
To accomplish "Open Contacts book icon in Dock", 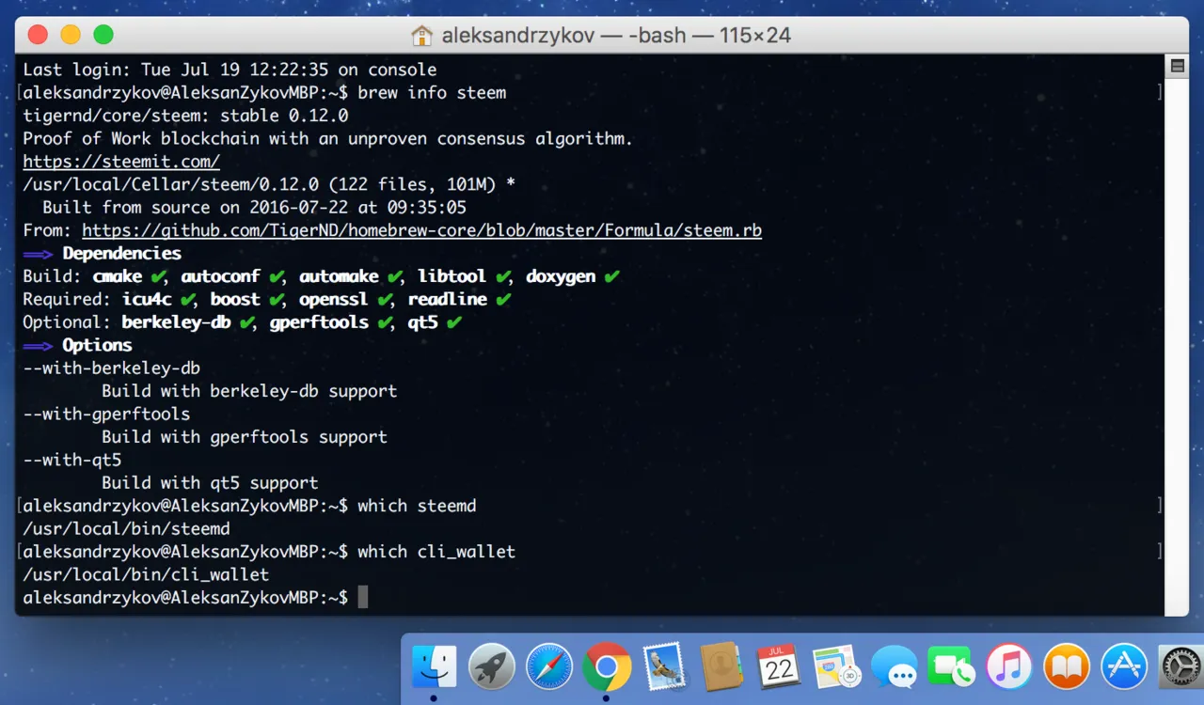I will point(721,667).
